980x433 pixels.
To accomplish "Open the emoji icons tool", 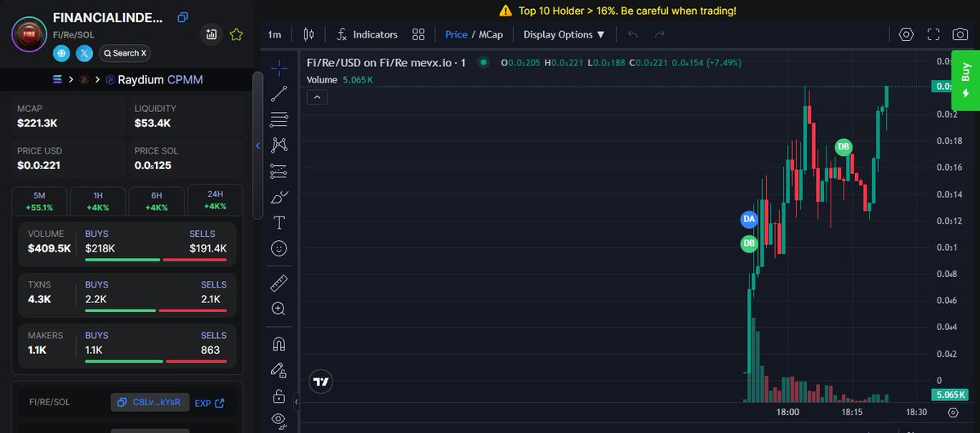I will tap(279, 248).
